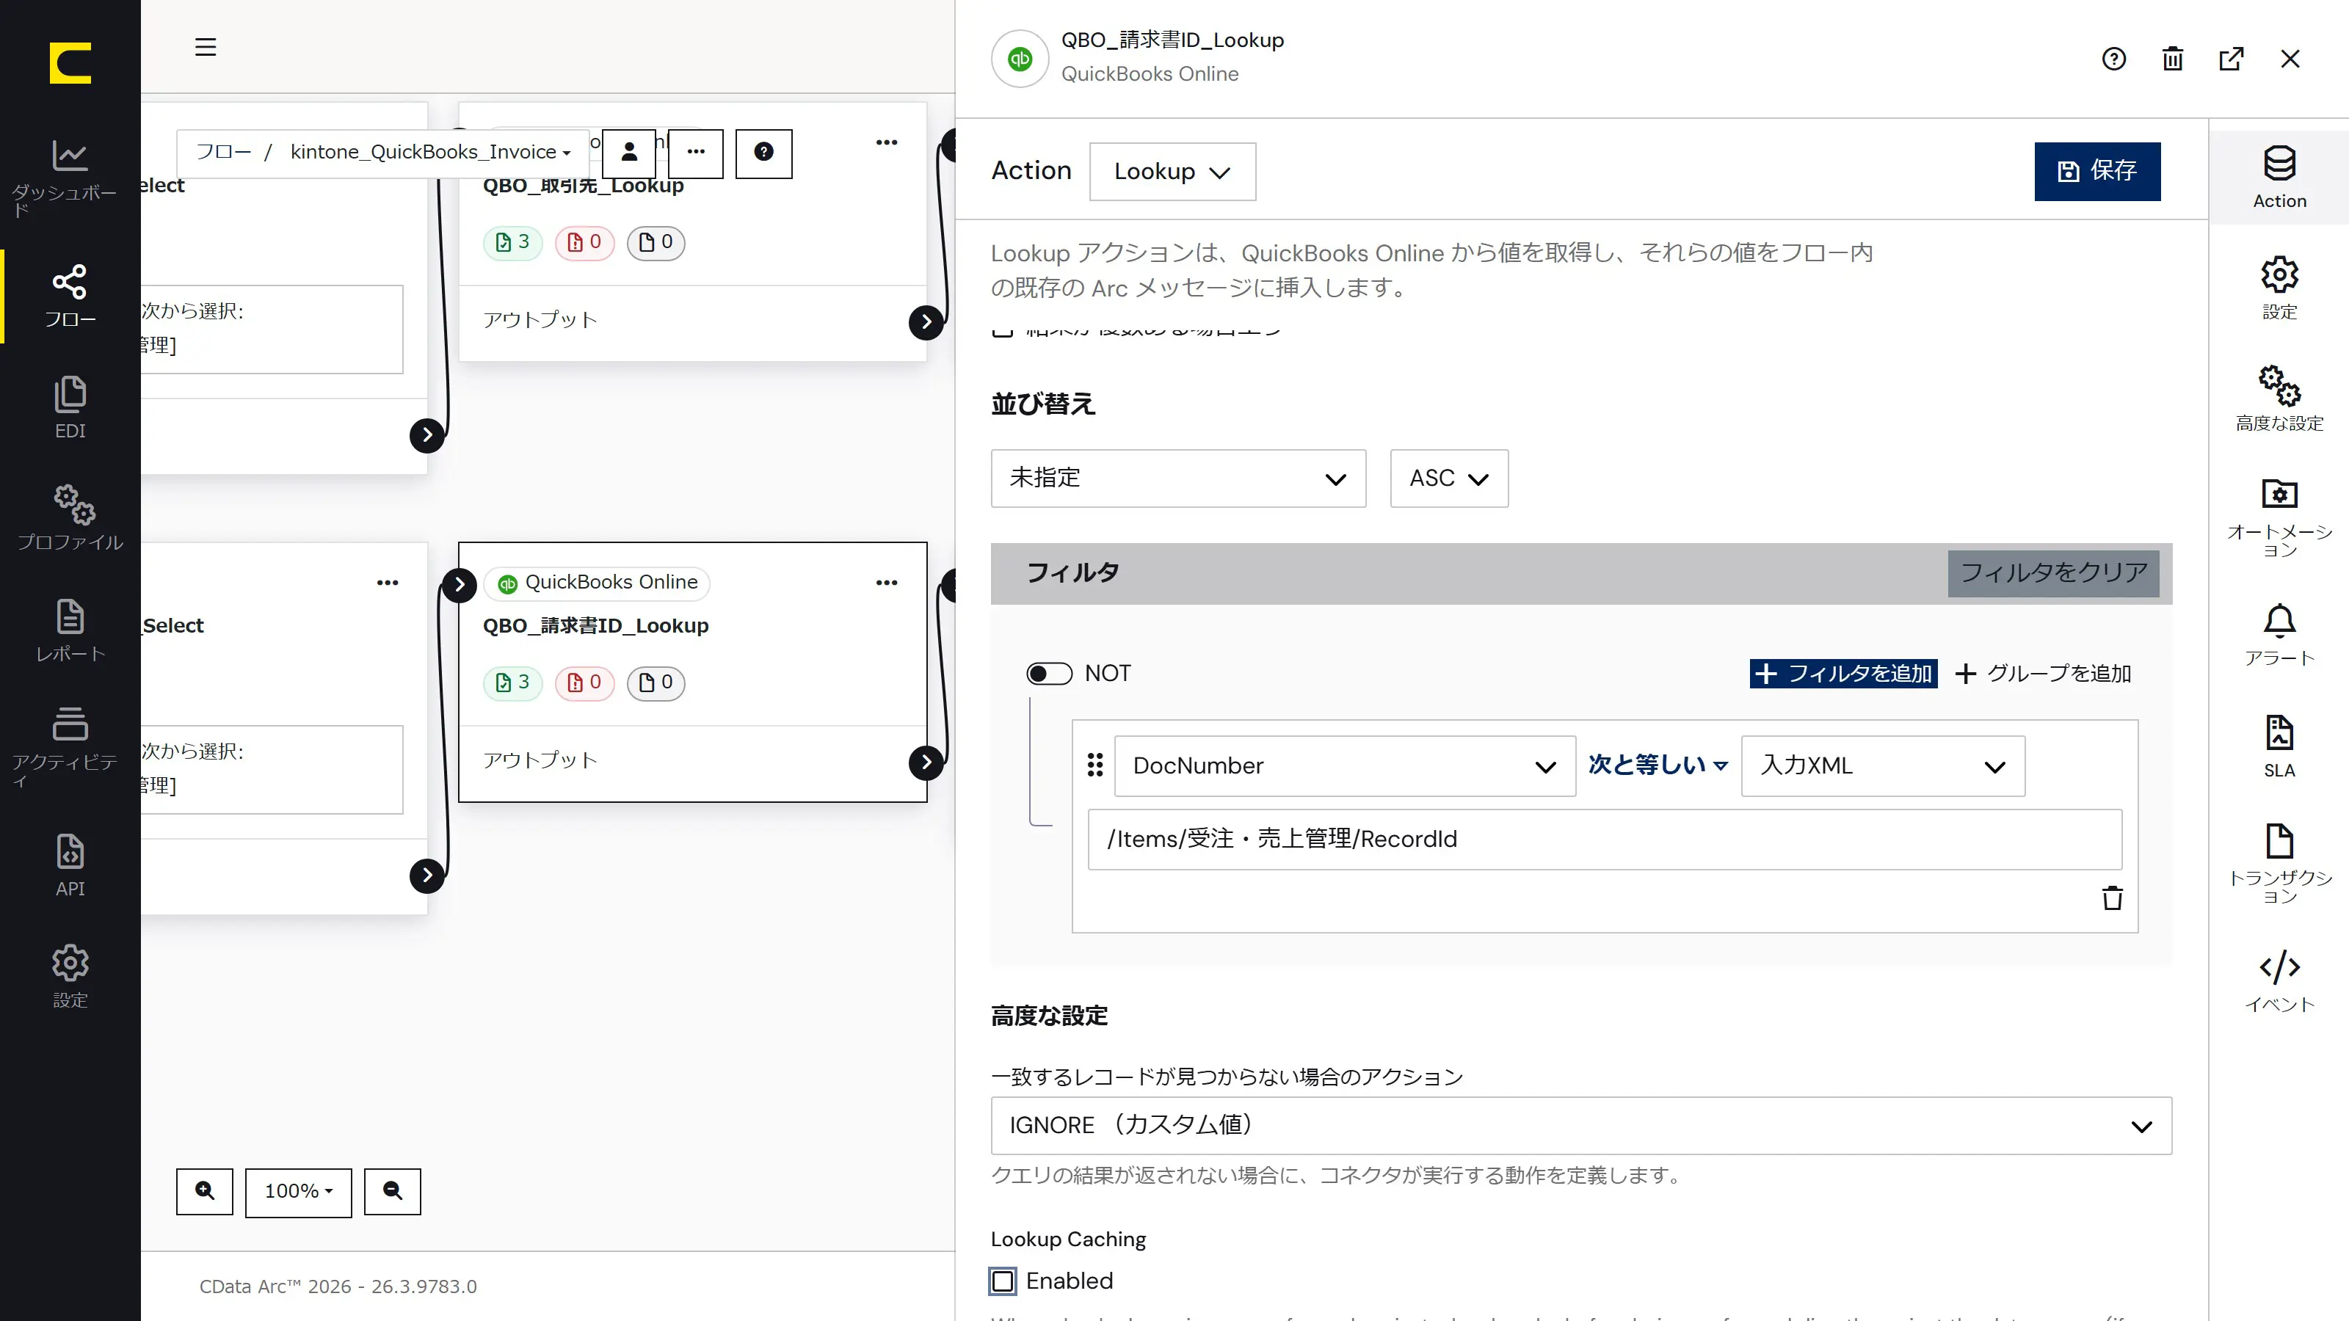Click error count badge on QBO_請求書ID_Lookup
Image resolution: width=2349 pixels, height=1321 pixels.
[584, 683]
